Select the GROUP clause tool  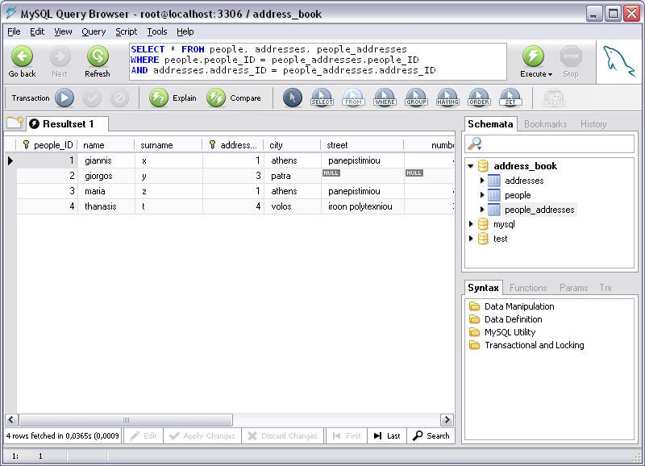(416, 98)
